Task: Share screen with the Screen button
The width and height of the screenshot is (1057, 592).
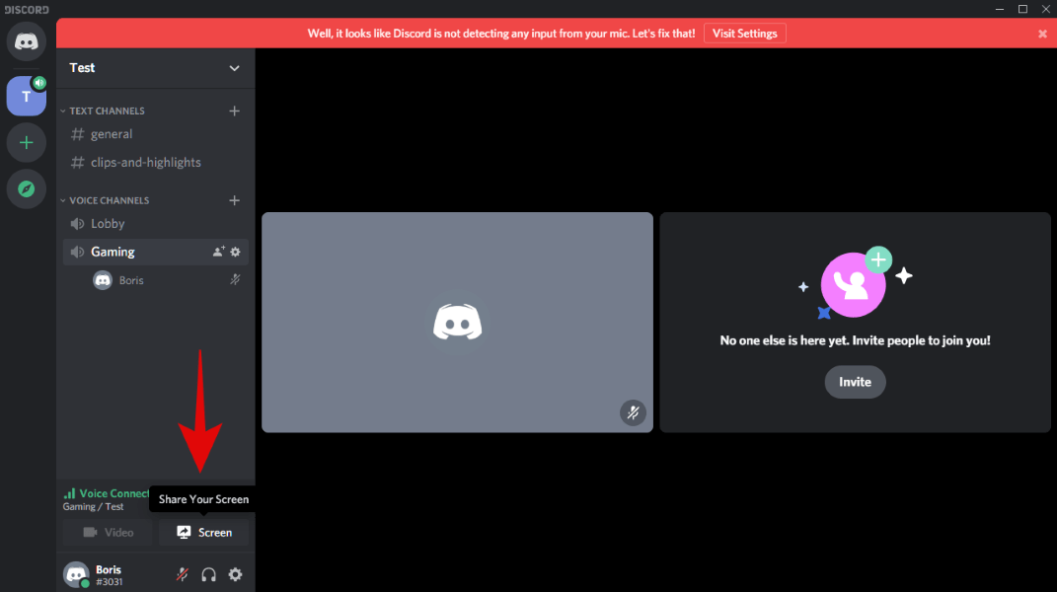Action: pos(204,533)
